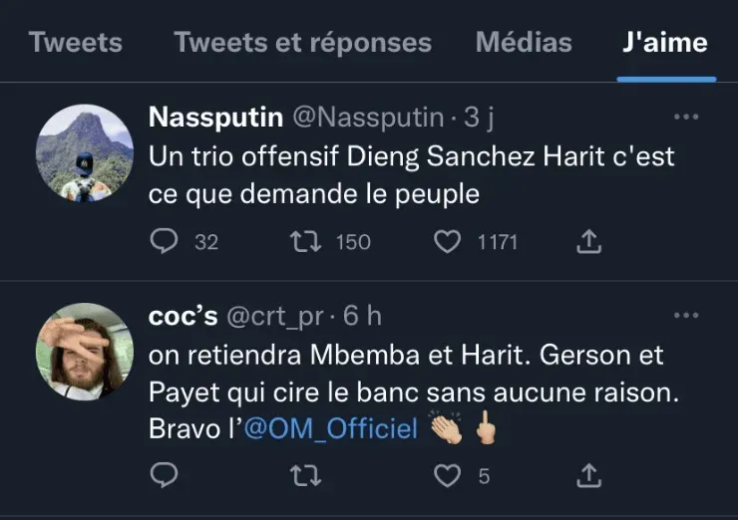The height and width of the screenshot is (520, 738).
Task: Switch to the Tweets tab
Action: click(76, 42)
